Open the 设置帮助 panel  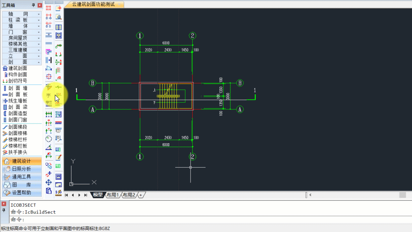click(22, 193)
